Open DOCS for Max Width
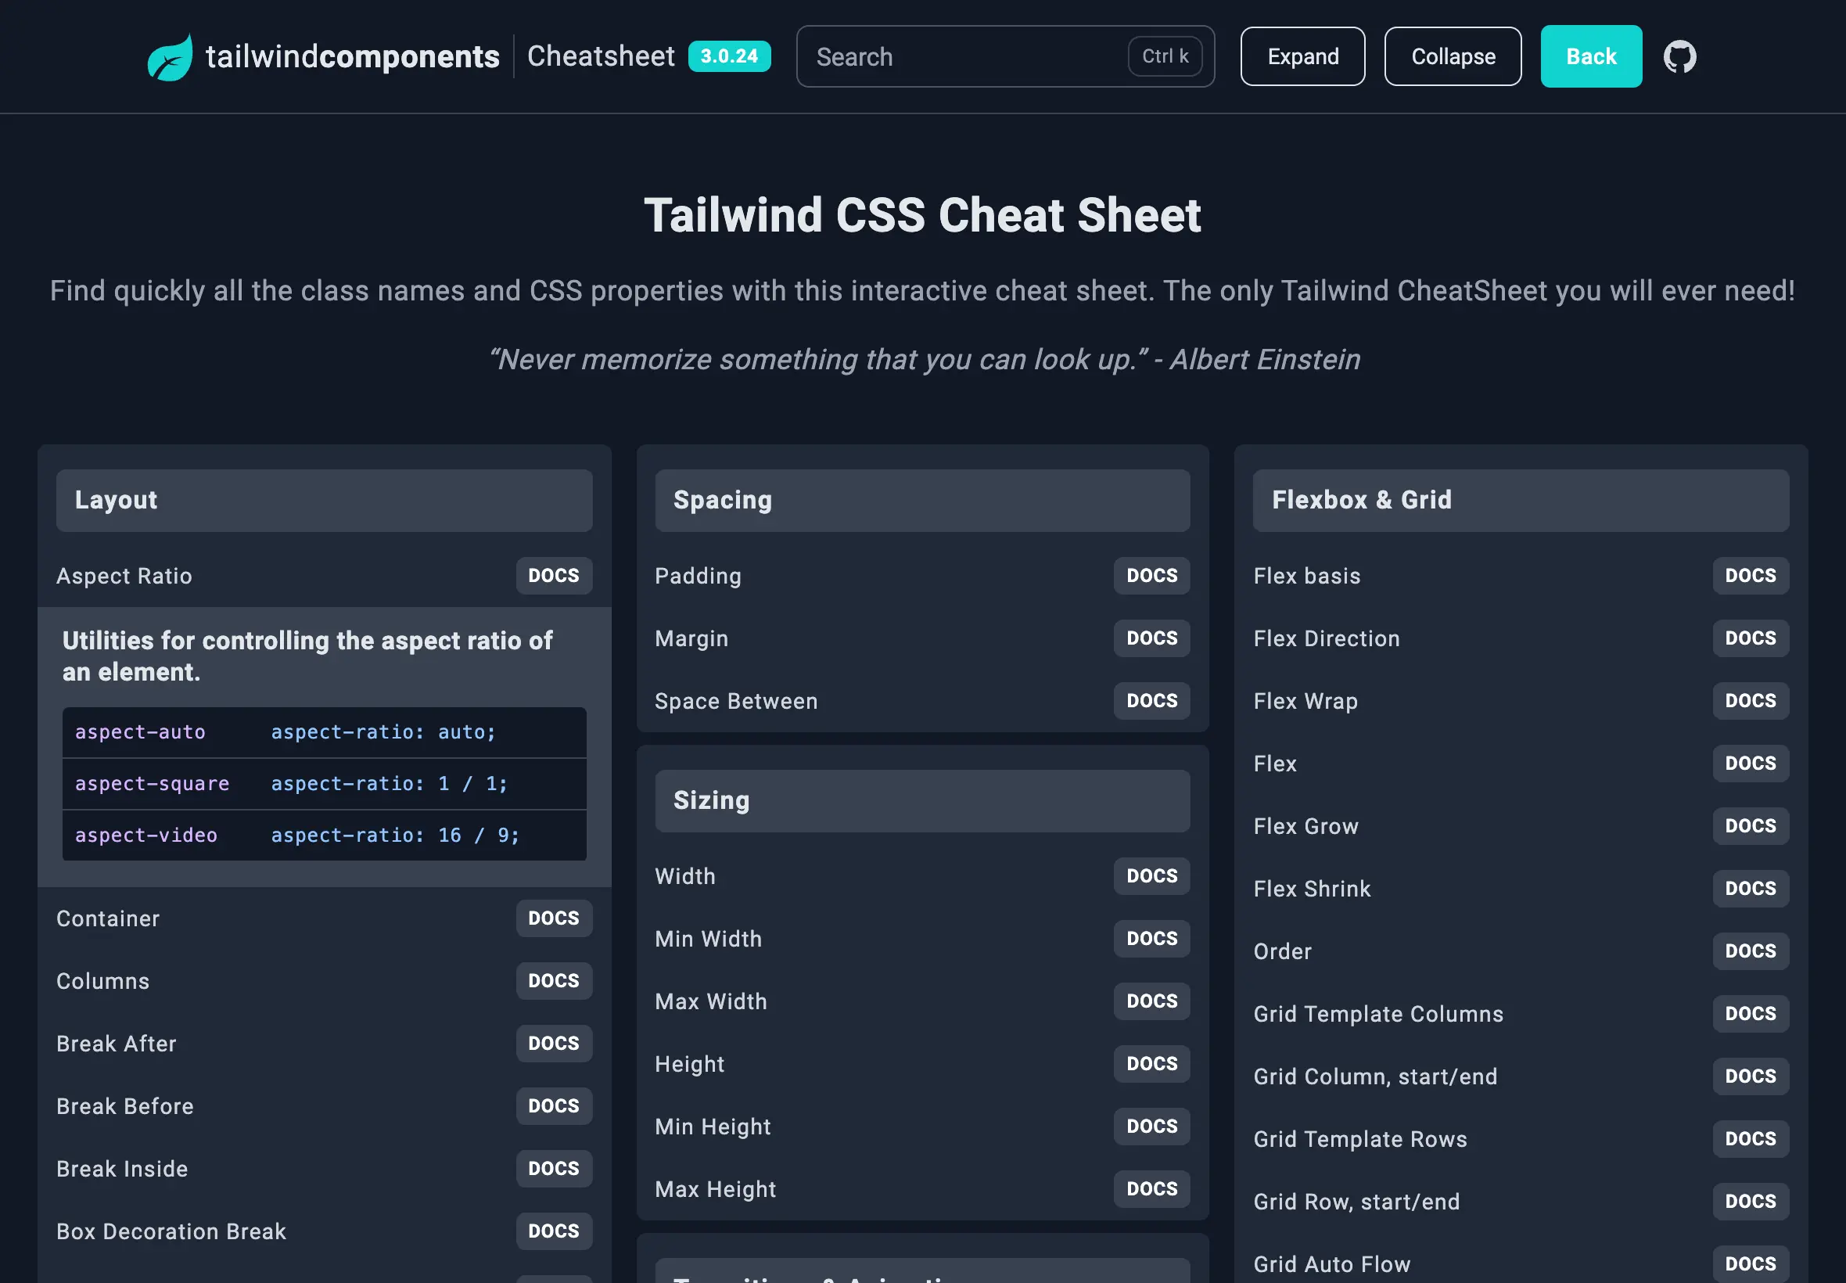The image size is (1846, 1283). pos(1151,1001)
